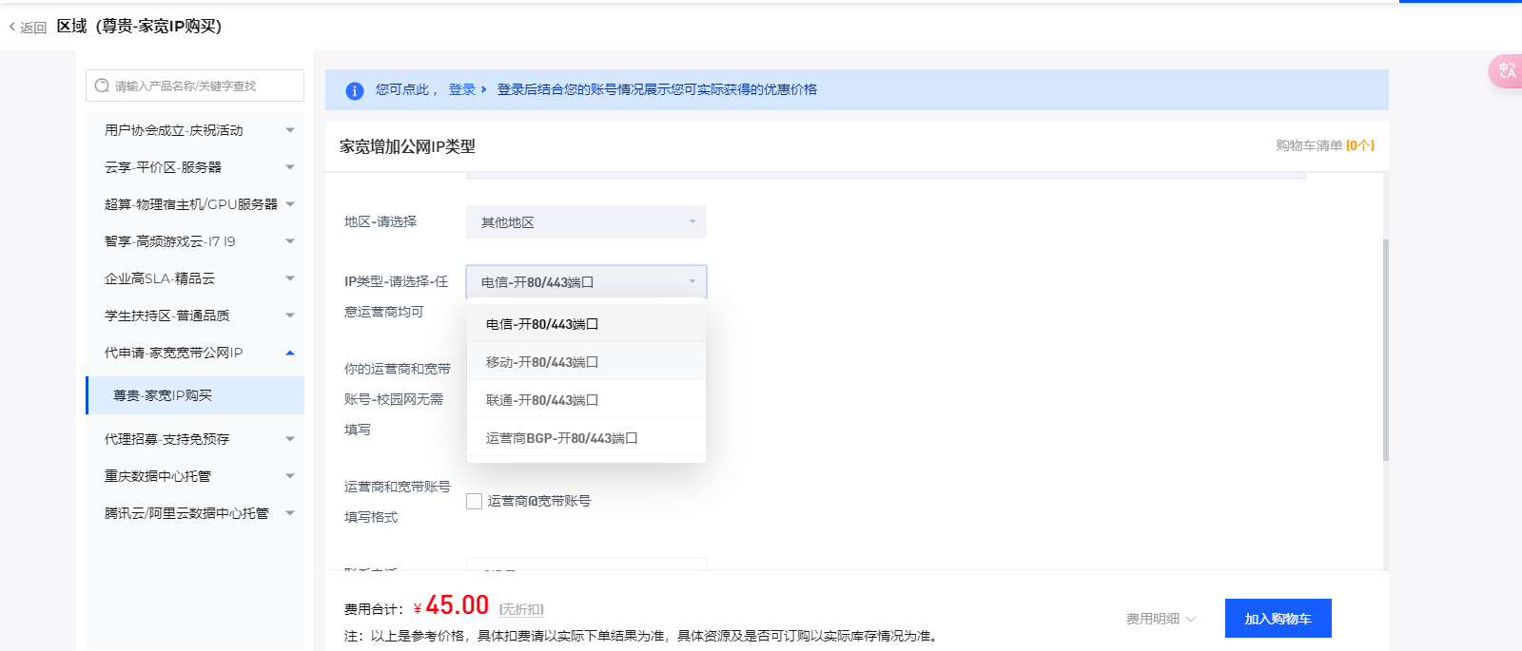The width and height of the screenshot is (1522, 651).
Task: Open the 地区 dropdown showing 其他地区
Action: point(586,222)
